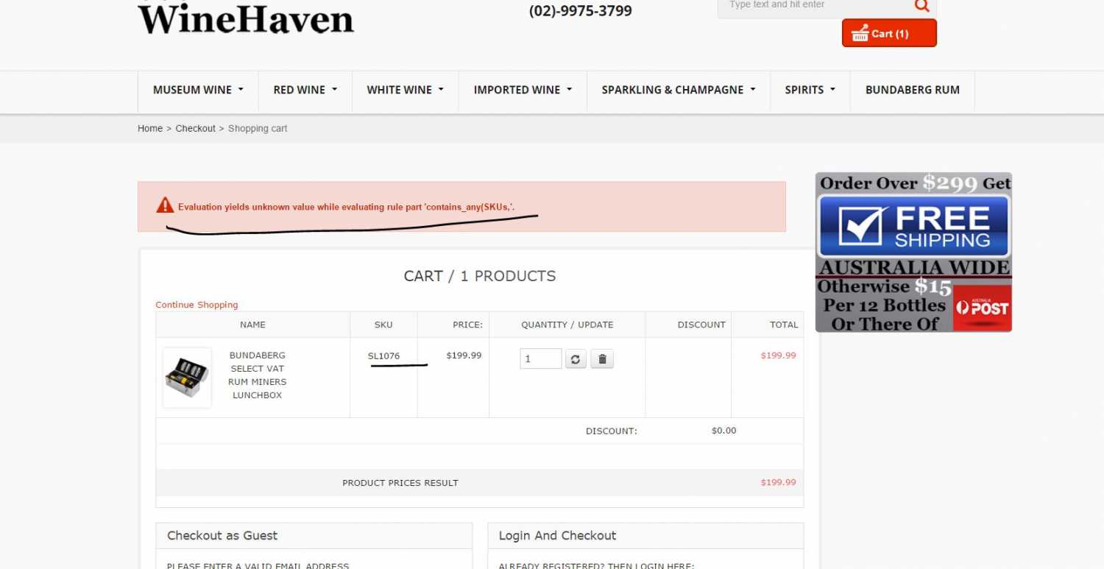Expand Sparkling & Champagne menu
This screenshot has height=569, width=1104.
[x=678, y=90]
